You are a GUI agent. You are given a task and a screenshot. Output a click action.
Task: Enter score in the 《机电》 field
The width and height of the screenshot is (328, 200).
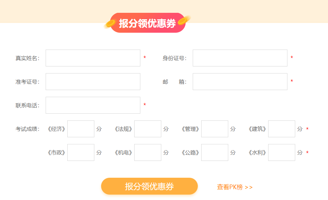147,152
